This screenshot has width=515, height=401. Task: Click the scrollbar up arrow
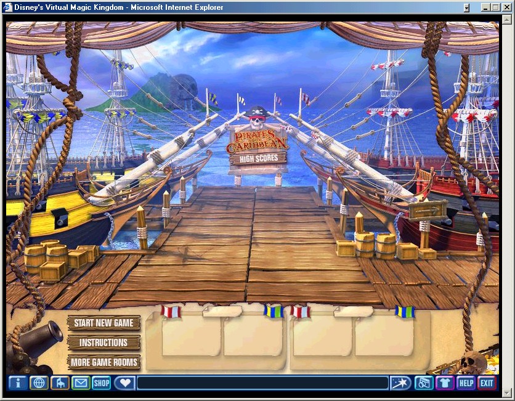[x=507, y=20]
